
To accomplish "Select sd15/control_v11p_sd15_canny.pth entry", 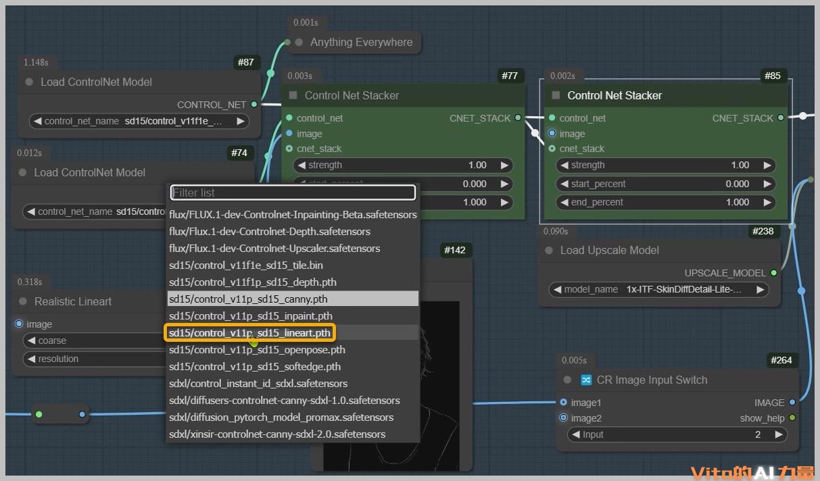I will click(293, 299).
